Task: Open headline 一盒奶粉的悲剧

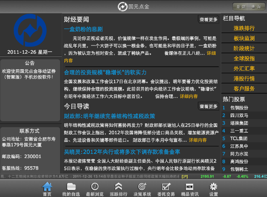Action: [x=83, y=29]
